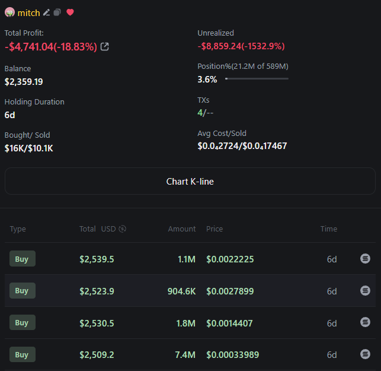Select the Avg Cost/Sold price value

(242, 146)
